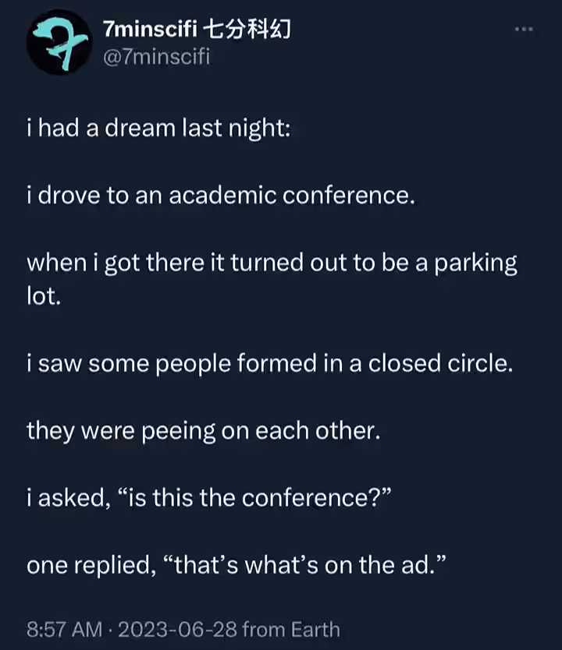
Task: Click the 7minscifi profile avatar
Action: pyautogui.click(x=59, y=42)
